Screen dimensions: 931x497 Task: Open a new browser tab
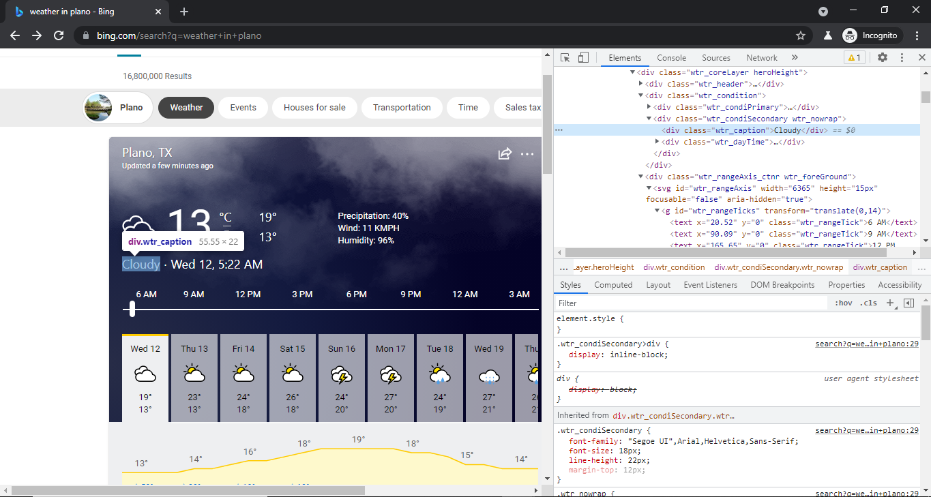[x=184, y=12]
